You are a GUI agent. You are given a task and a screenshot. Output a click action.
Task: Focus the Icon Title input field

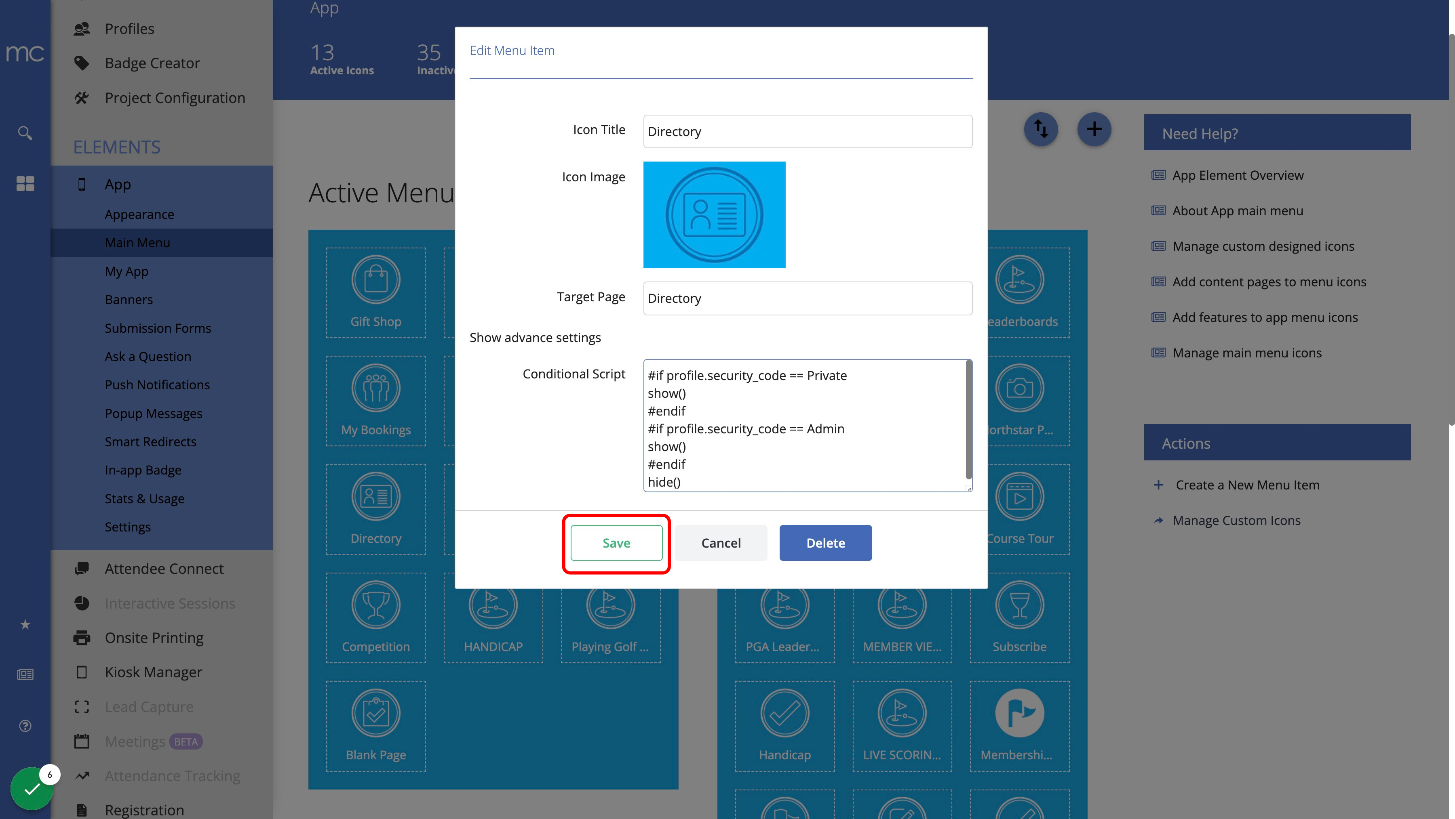[x=808, y=132]
